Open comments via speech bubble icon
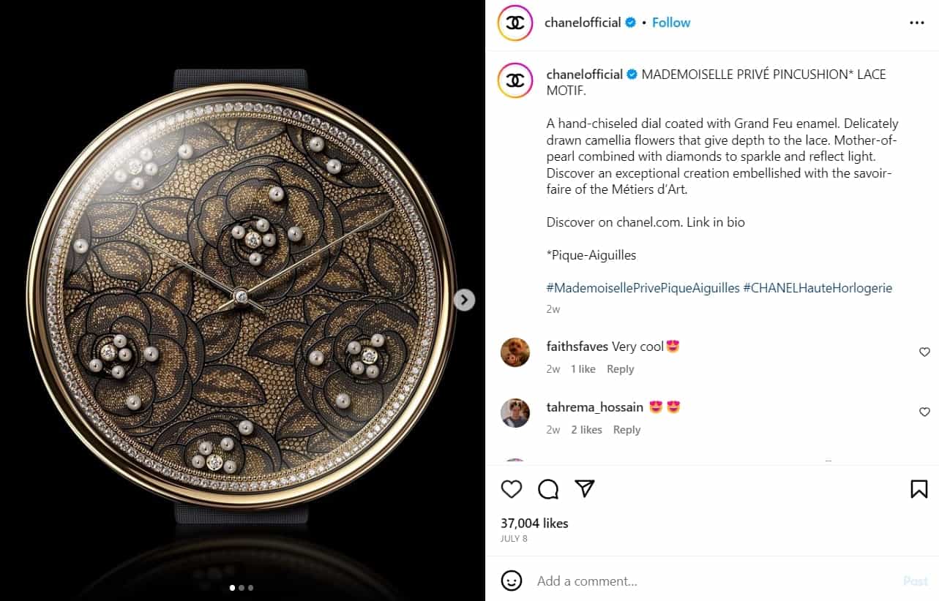 tap(548, 489)
